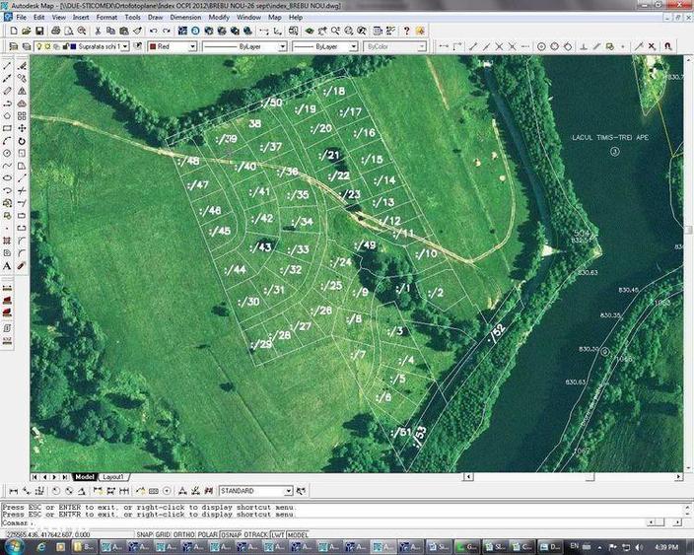Click the Help question mark icon
Image resolution: width=694 pixels, height=555 pixels.
pyautogui.click(x=406, y=31)
